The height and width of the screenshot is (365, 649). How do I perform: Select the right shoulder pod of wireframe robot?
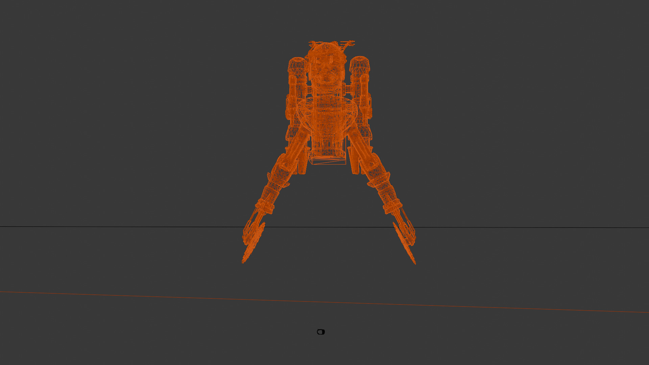(360, 66)
